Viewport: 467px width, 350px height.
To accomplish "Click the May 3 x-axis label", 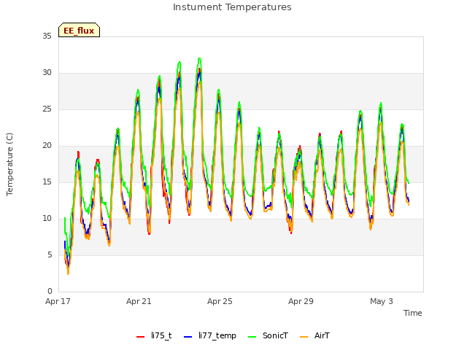I will (x=382, y=301).
